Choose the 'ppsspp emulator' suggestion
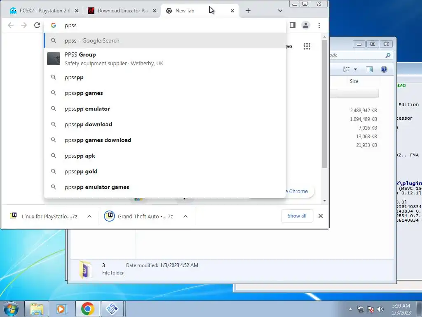 [165, 109]
